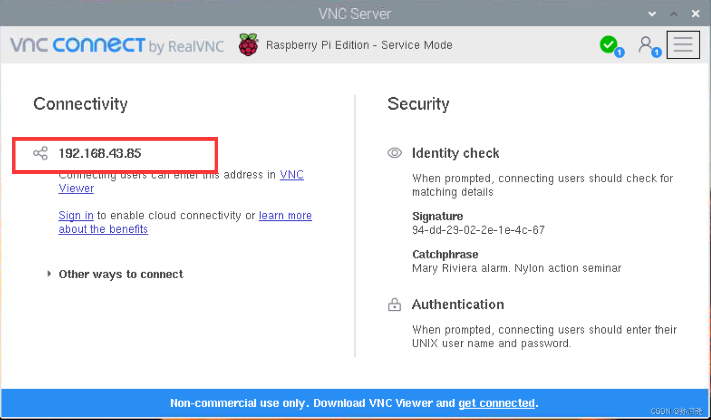Screen dimensions: 711x420
Task: Click the green checkmark status icon
Action: (609, 45)
